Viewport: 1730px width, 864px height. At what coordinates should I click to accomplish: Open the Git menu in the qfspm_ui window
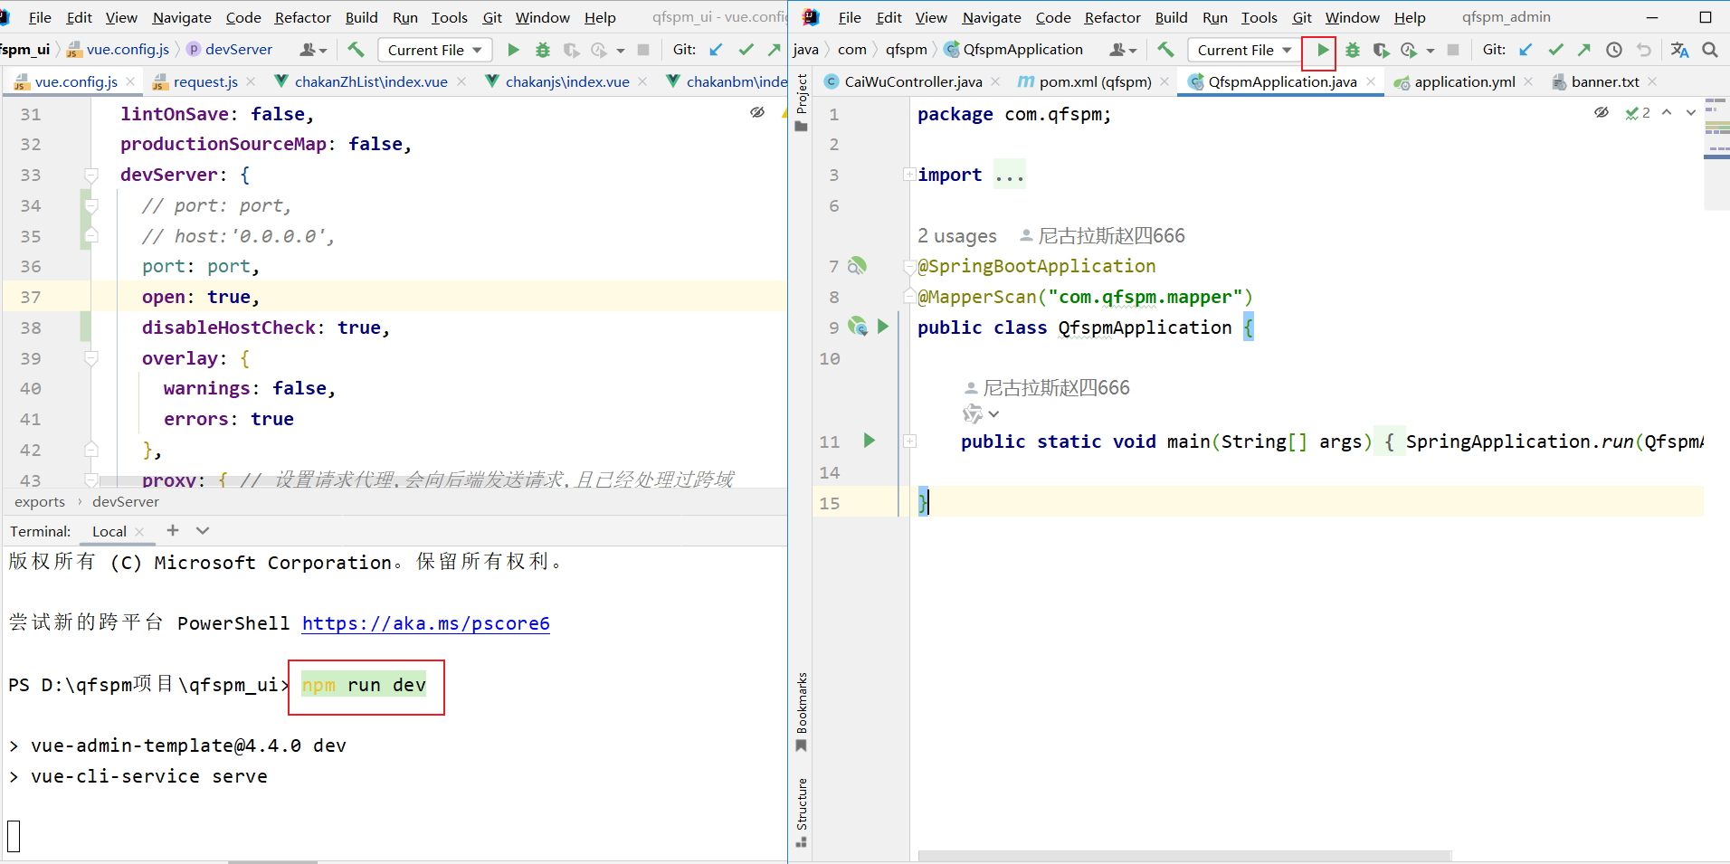pos(492,17)
